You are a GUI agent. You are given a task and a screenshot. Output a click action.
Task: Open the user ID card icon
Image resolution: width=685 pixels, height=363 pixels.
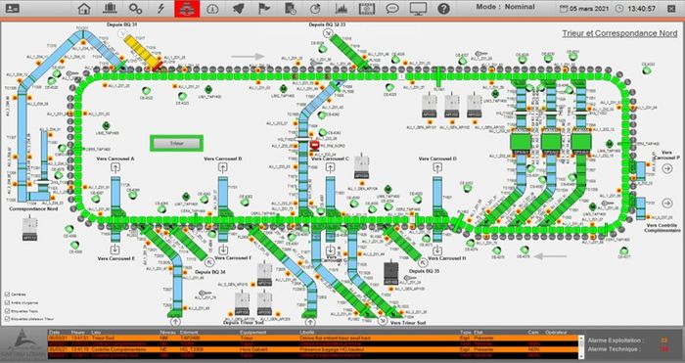(x=13, y=8)
